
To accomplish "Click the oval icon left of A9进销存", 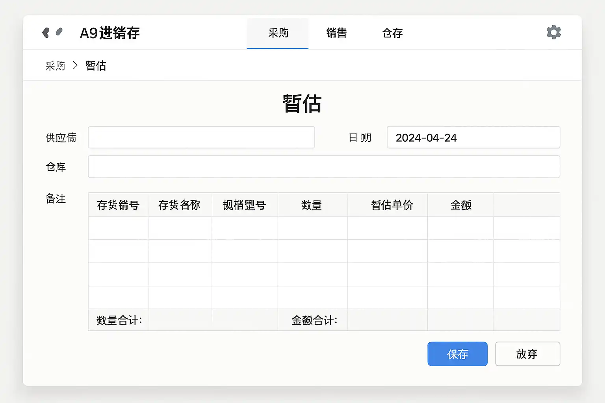I will (59, 32).
